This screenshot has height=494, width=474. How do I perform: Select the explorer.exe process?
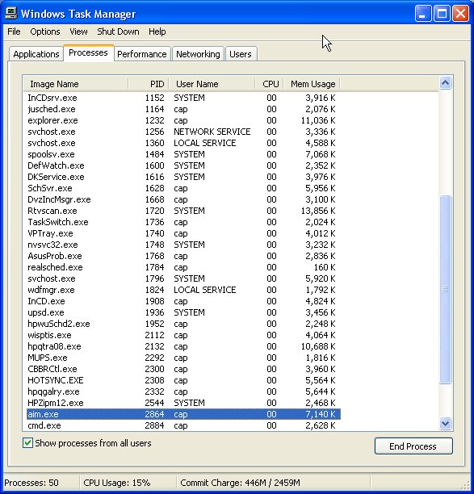[x=183, y=120]
